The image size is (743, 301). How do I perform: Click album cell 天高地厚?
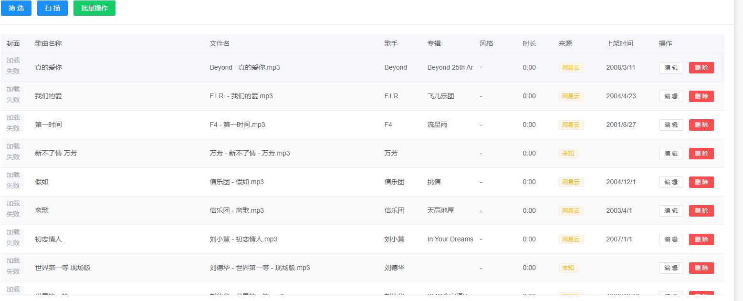[x=440, y=210]
